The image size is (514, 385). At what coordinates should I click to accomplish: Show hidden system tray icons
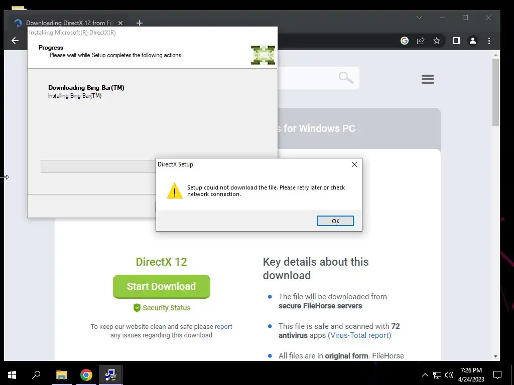pos(425,375)
